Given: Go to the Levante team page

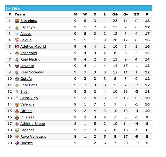Looking at the screenshot, I should [27, 66].
